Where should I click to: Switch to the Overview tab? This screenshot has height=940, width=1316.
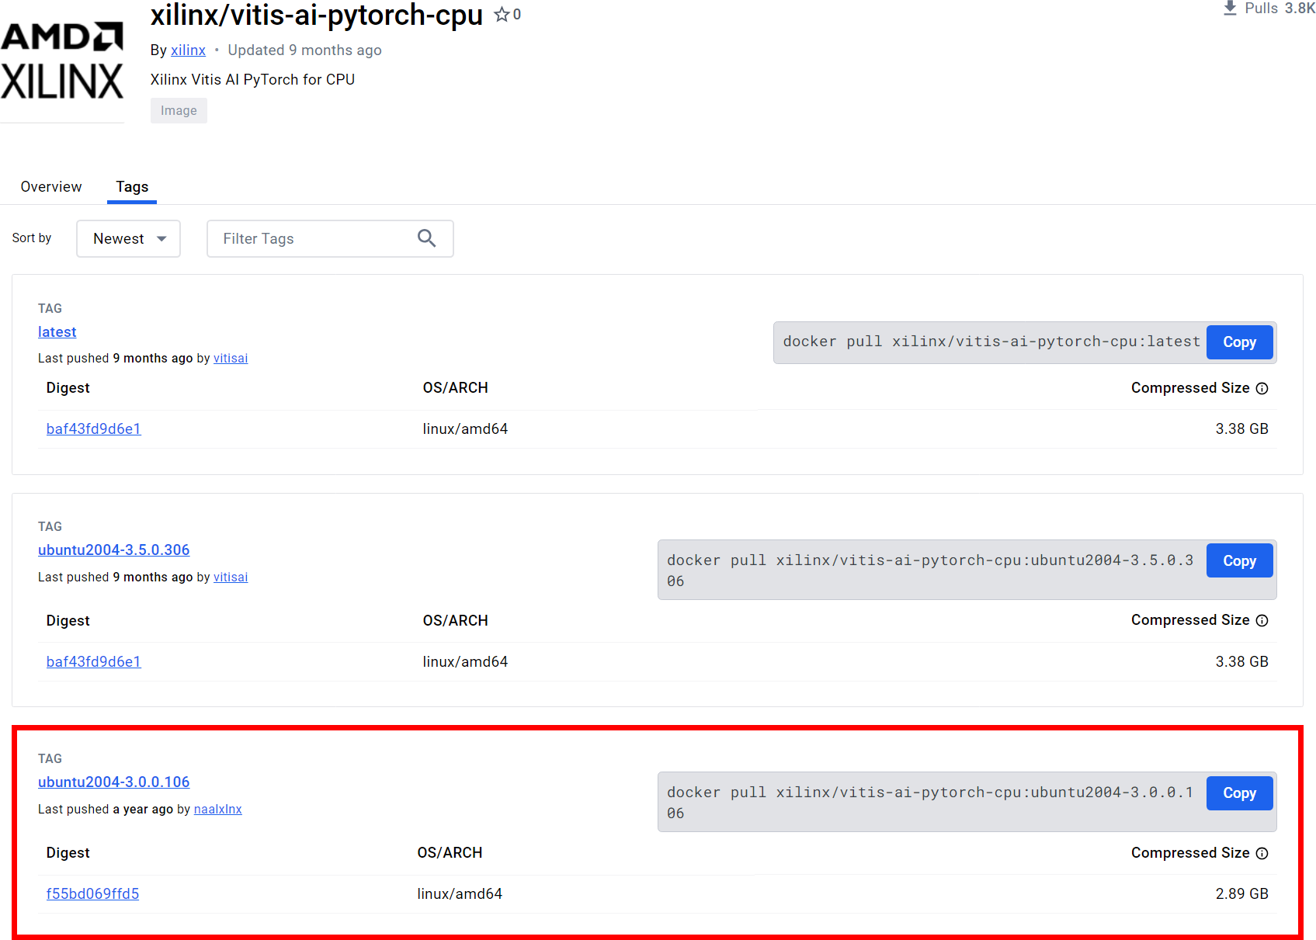[51, 186]
